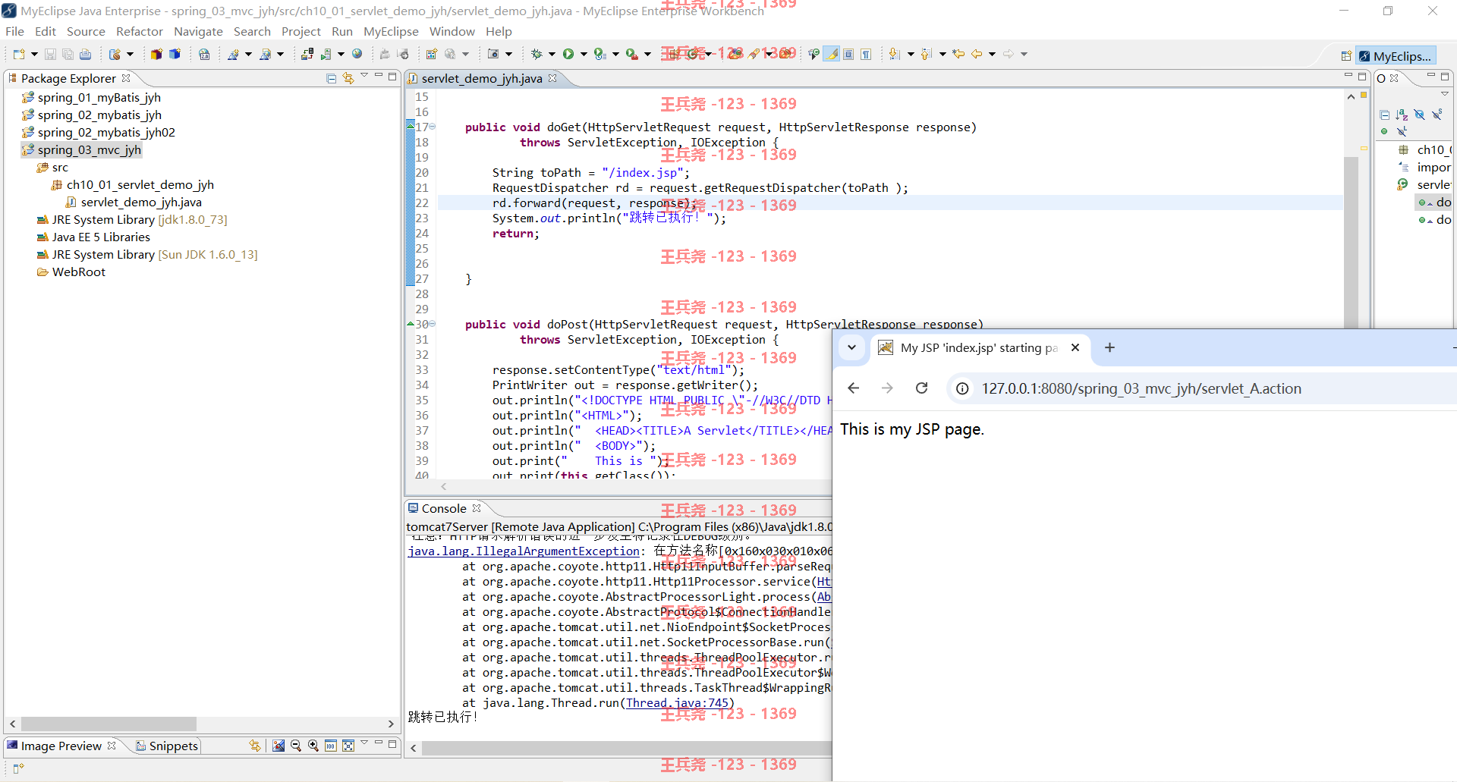The height and width of the screenshot is (782, 1457).
Task: Select the servlet_demo_jyh.java editor tab
Action: tap(482, 78)
